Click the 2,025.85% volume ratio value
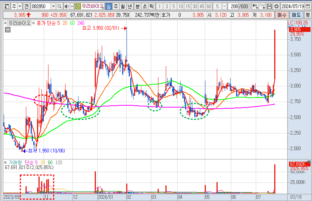The height and width of the screenshot is (201, 312). pos(104,15)
